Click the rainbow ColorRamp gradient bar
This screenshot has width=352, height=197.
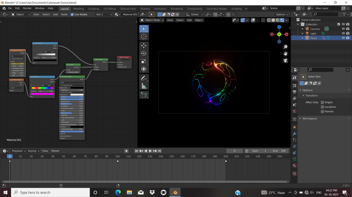(42, 88)
